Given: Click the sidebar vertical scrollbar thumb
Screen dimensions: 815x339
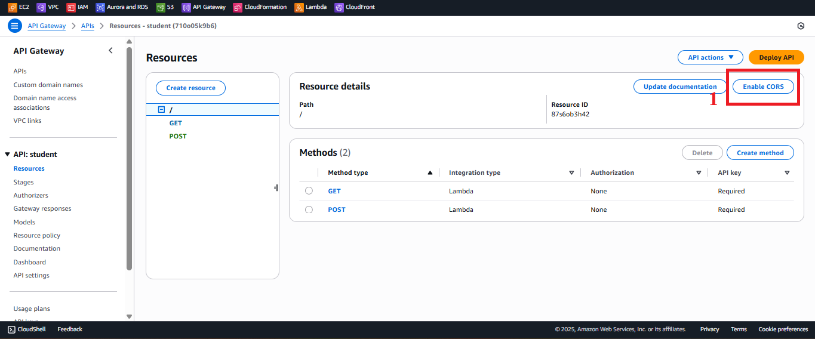Looking at the screenshot, I should point(130,159).
